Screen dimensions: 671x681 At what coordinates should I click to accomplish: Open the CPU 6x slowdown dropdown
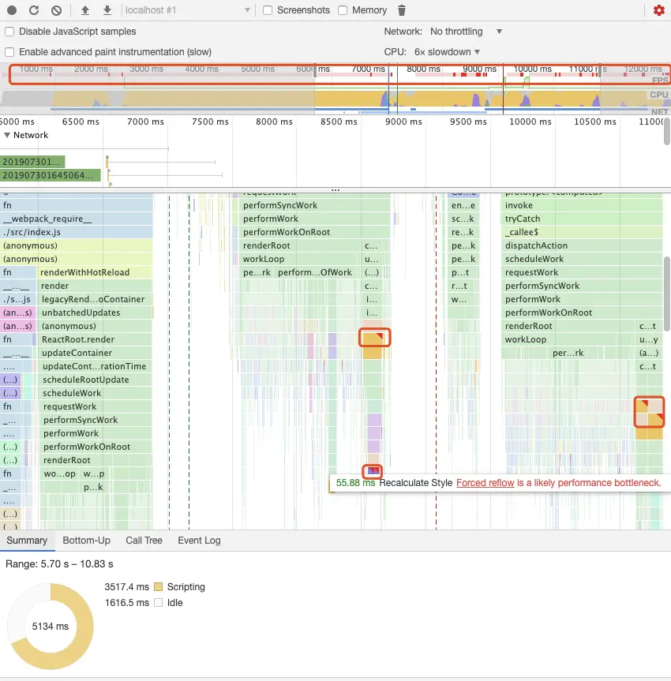447,51
